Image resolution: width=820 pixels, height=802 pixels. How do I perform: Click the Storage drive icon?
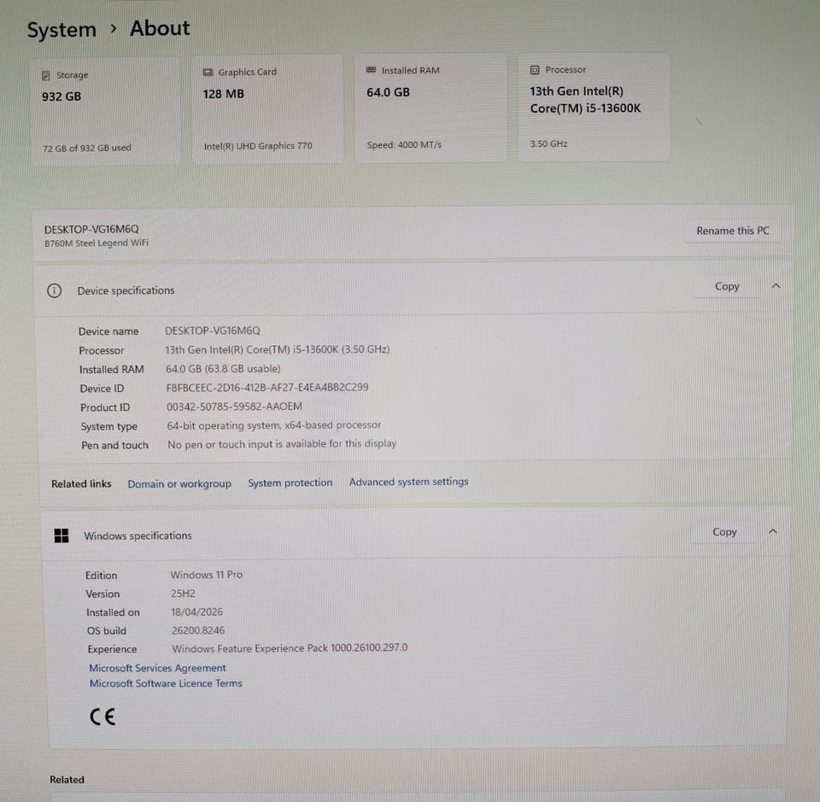46,75
